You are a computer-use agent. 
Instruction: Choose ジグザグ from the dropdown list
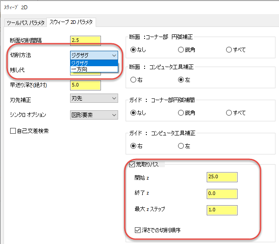click(x=94, y=63)
